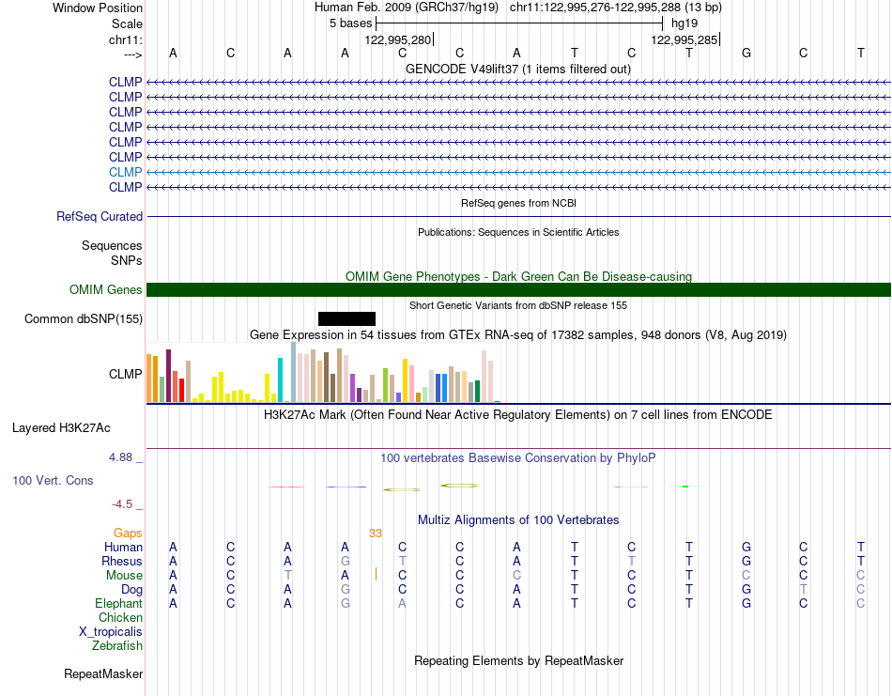
Task: Open '100 vertebrates Basewise Conservation by PhyloP' title
Action: 518,458
